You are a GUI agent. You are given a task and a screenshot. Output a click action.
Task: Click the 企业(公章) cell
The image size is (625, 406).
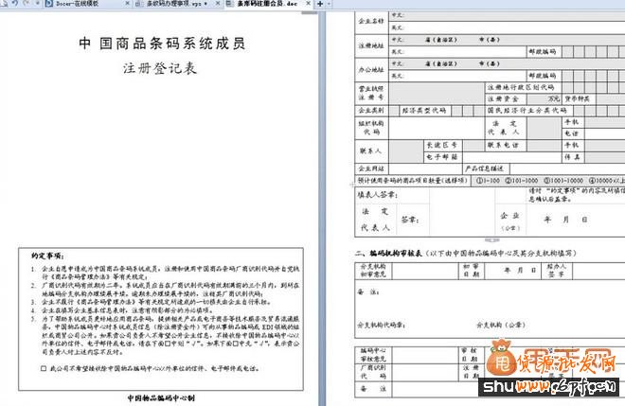[x=509, y=221]
